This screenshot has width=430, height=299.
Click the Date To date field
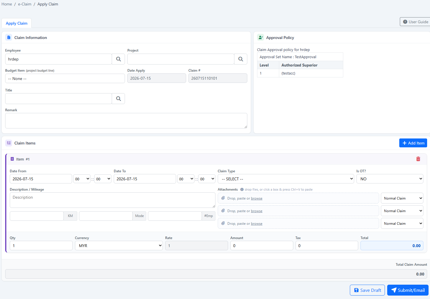pyautogui.click(x=145, y=179)
